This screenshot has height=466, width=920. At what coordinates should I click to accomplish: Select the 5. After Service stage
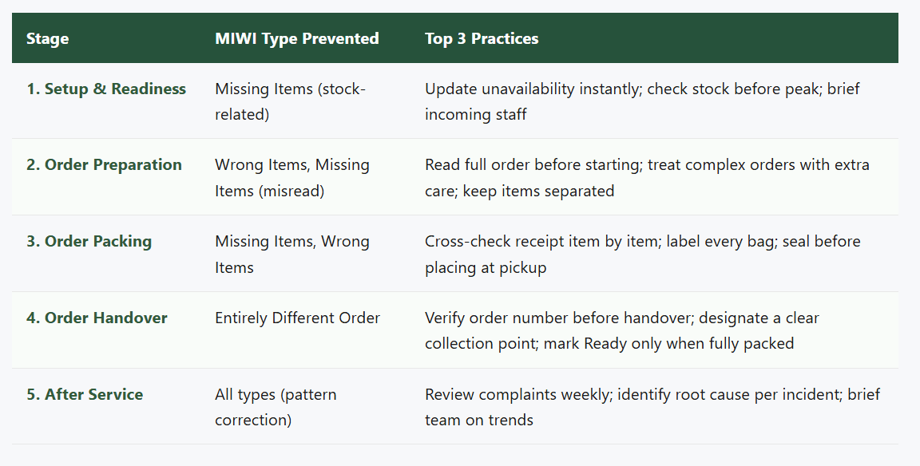point(85,394)
